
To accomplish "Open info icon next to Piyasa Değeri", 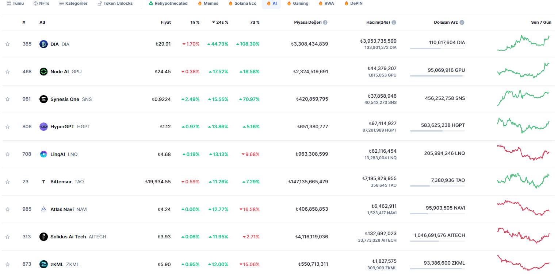I will click(x=325, y=22).
